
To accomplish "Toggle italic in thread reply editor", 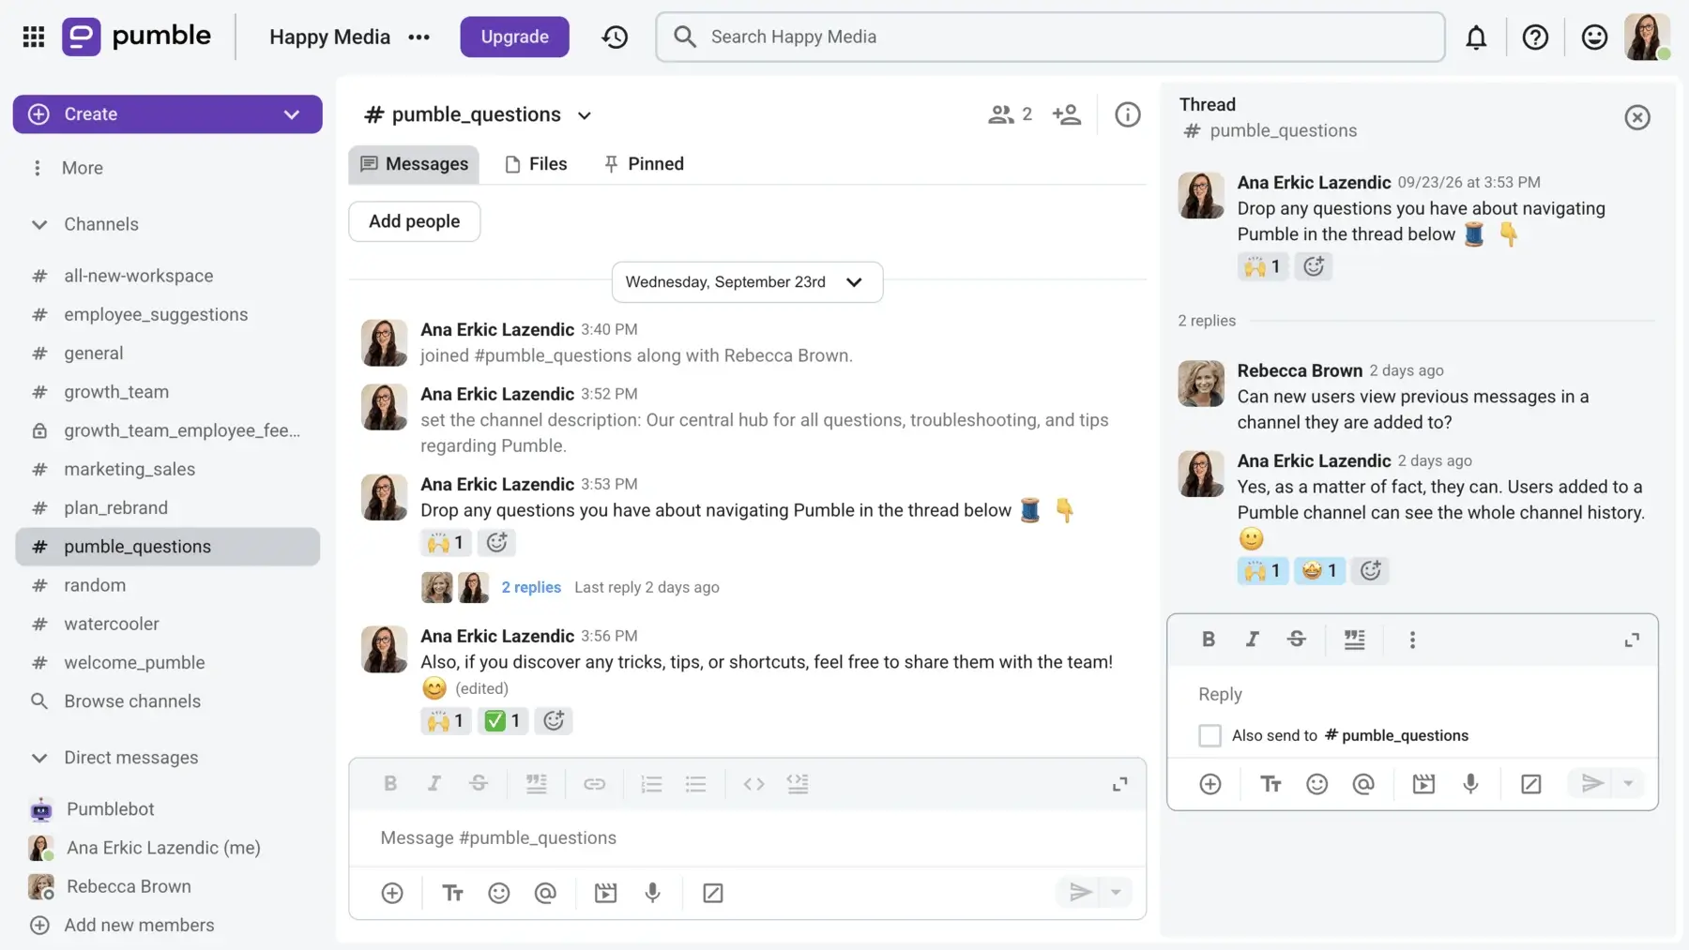I will coord(1252,640).
